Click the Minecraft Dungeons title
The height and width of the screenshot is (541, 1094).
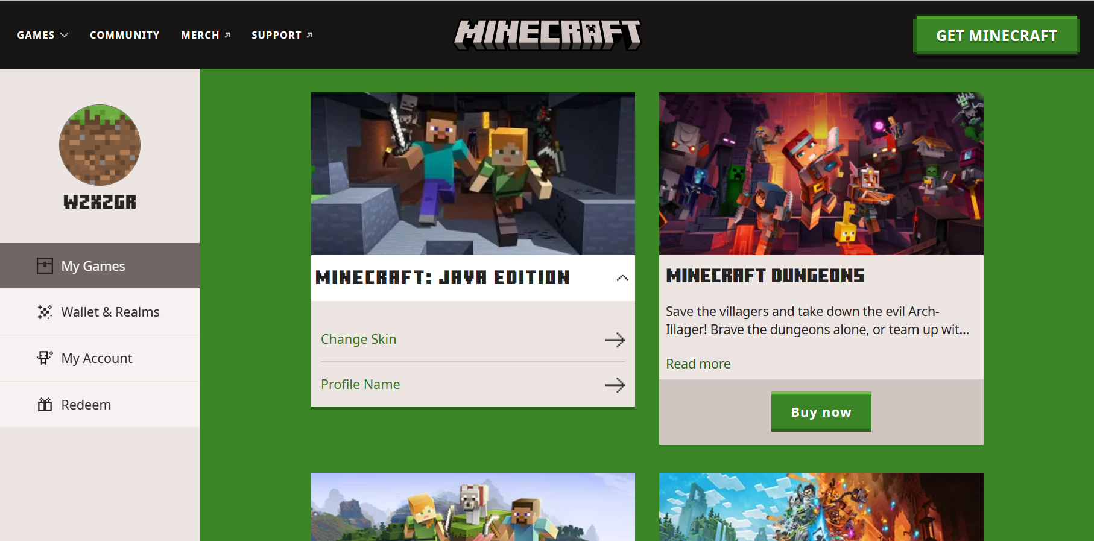[x=765, y=276]
